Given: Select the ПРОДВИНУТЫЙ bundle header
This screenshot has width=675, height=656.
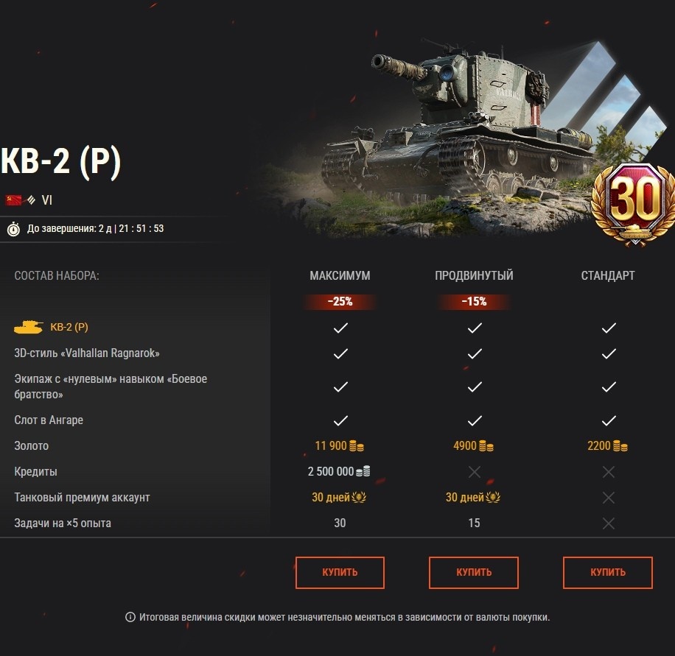Looking at the screenshot, I should pyautogui.click(x=474, y=276).
